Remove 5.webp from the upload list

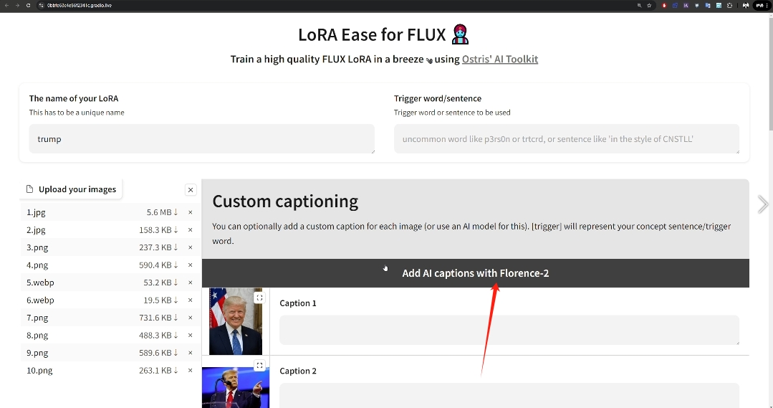click(191, 283)
